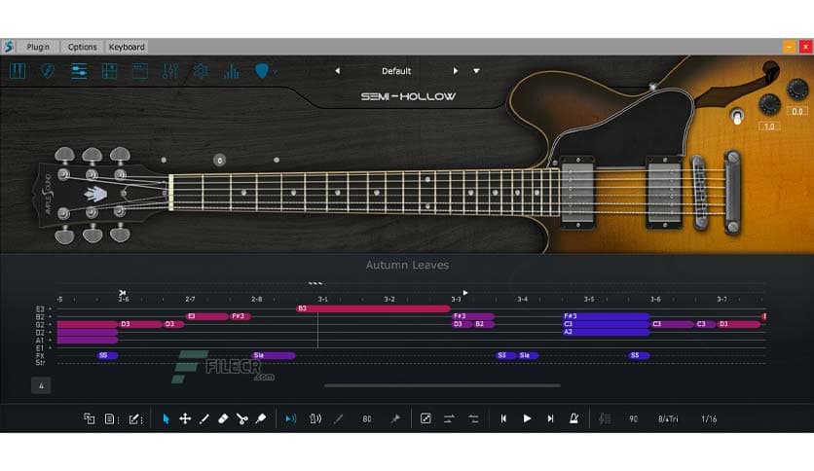Select the glue marker tool

pos(261,418)
